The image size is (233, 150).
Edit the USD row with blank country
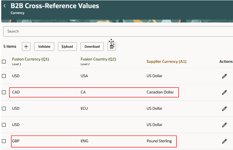[x=224, y=125]
